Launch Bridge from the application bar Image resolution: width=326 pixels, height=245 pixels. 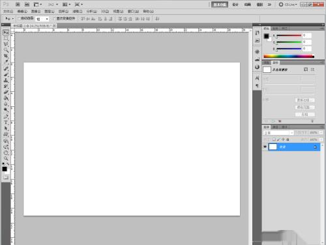pyautogui.click(x=18, y=5)
